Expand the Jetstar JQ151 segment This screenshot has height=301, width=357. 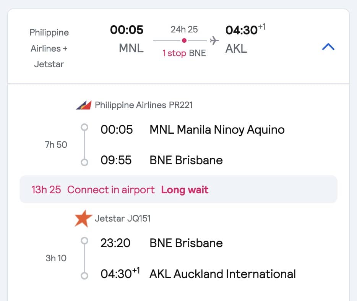point(123,218)
